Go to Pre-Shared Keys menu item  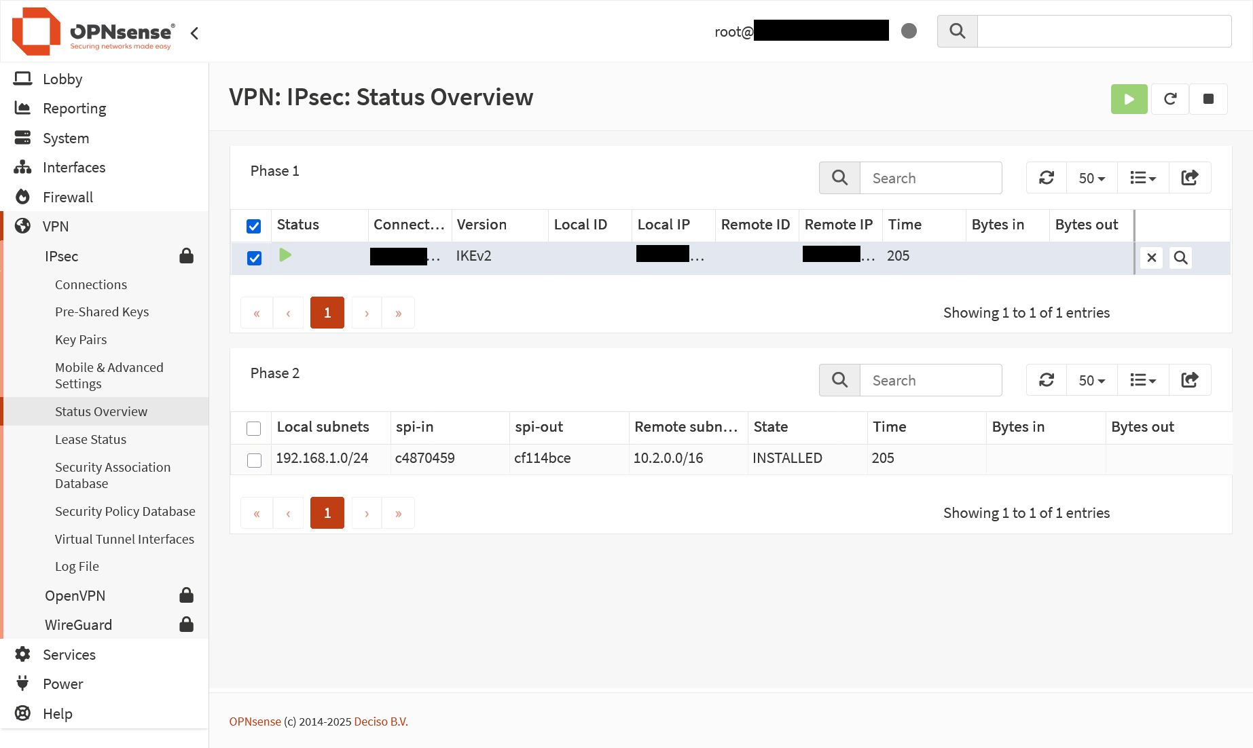[x=102, y=312]
